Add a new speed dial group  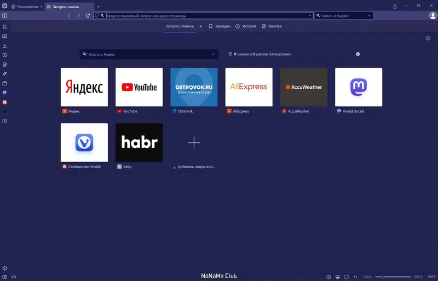201,26
